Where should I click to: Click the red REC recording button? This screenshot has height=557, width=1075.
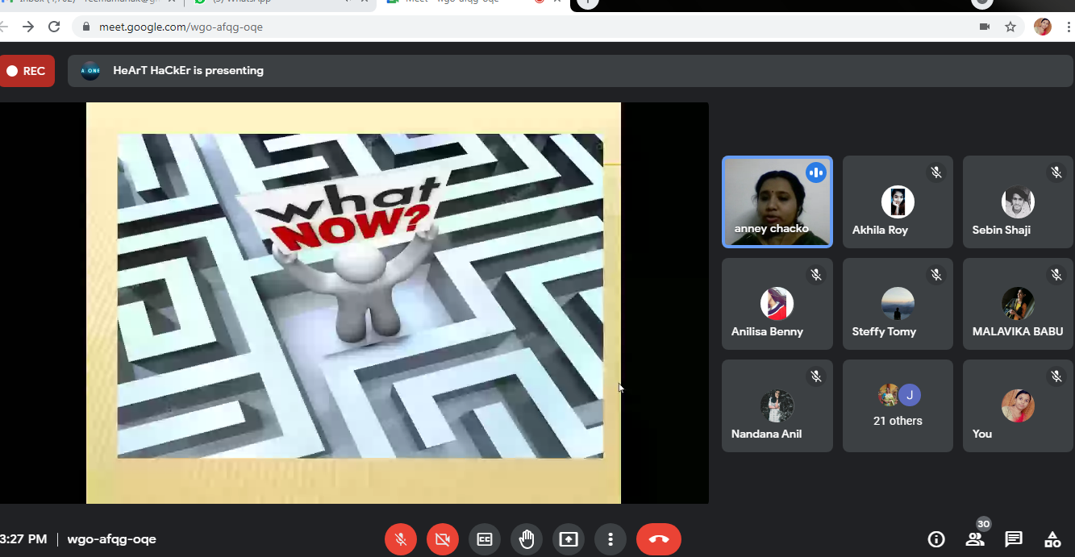(27, 71)
